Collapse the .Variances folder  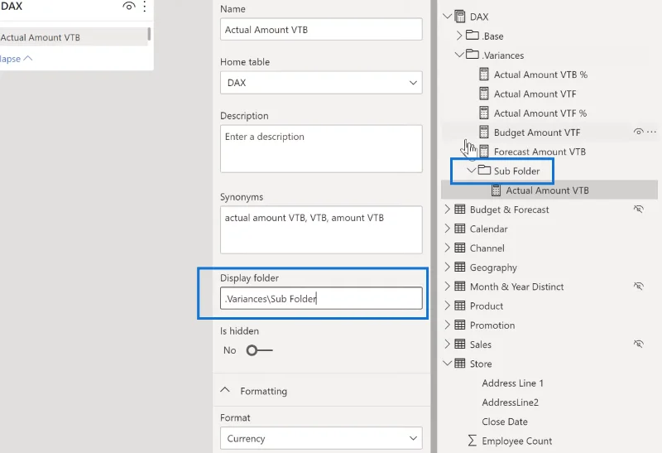(x=459, y=55)
